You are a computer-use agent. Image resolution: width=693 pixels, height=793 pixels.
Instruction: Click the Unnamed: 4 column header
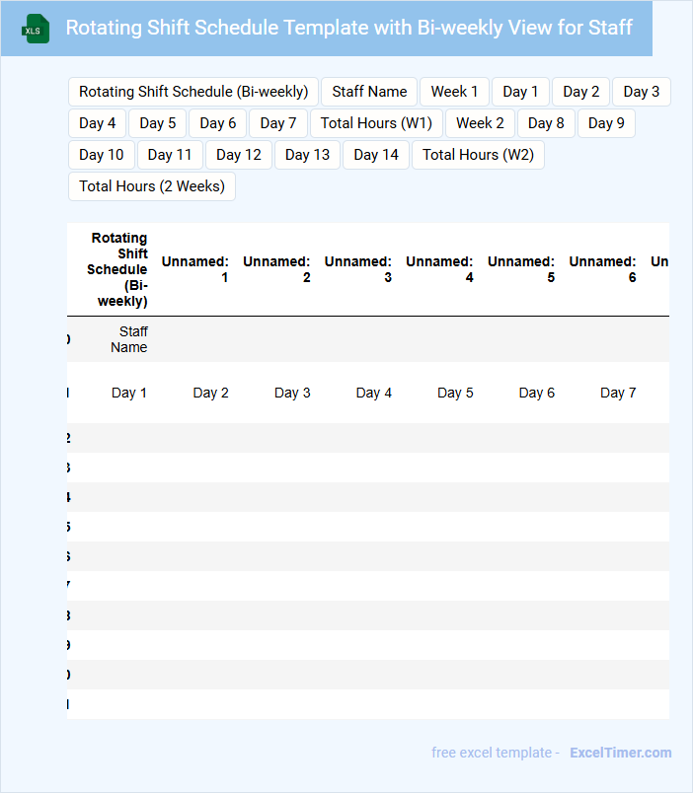pyautogui.click(x=439, y=269)
